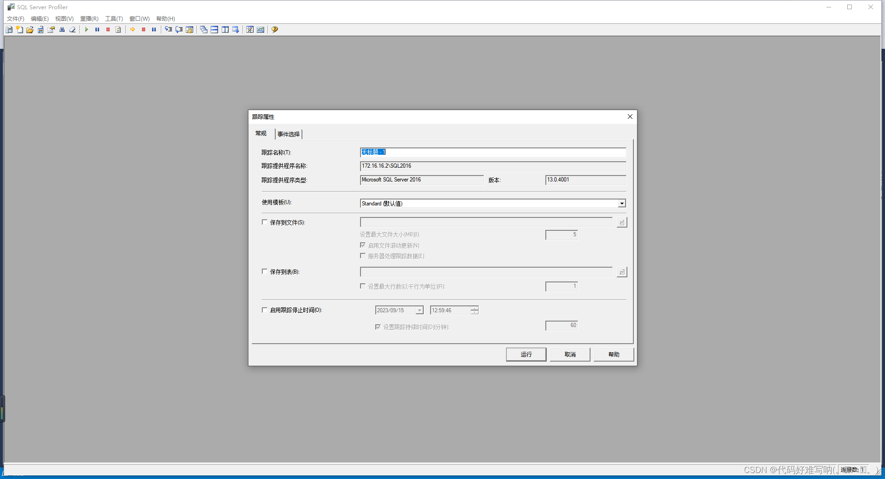This screenshot has width=885, height=479.
Task: Toggle the 启用文件滚动更新 checkbox
Action: pos(363,245)
